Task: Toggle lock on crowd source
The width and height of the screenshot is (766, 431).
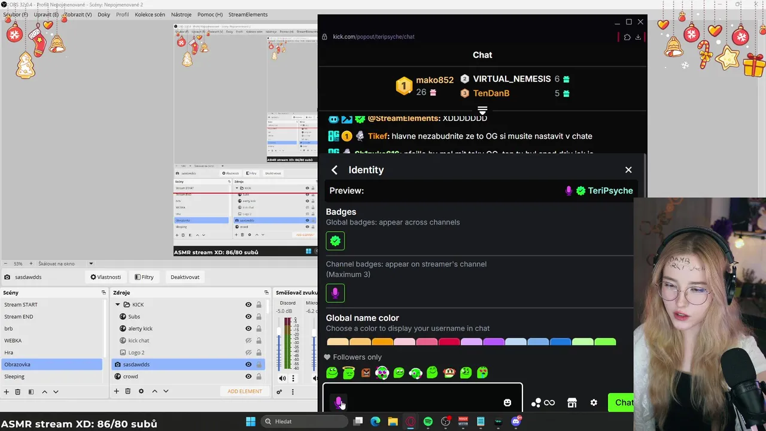Action: (x=259, y=377)
